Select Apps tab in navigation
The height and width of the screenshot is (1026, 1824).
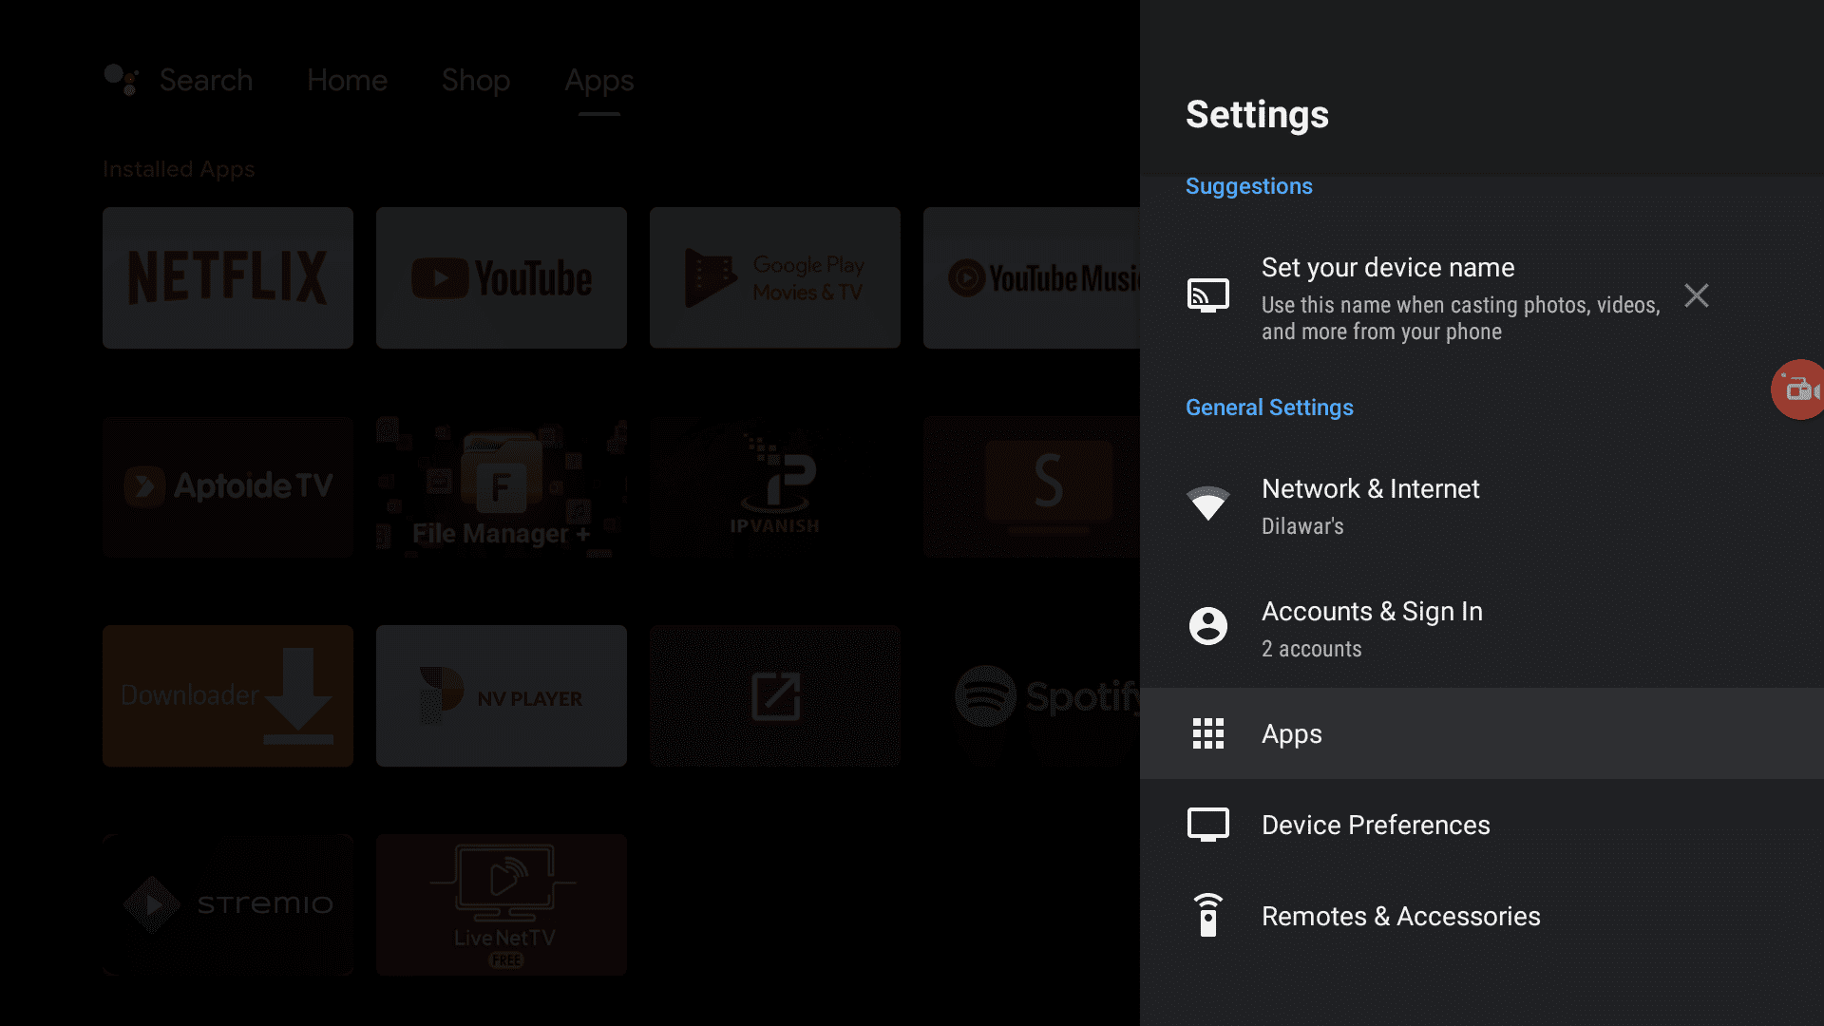[x=597, y=79]
